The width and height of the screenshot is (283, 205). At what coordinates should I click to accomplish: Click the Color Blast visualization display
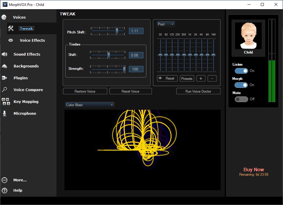pyautogui.click(x=143, y=150)
